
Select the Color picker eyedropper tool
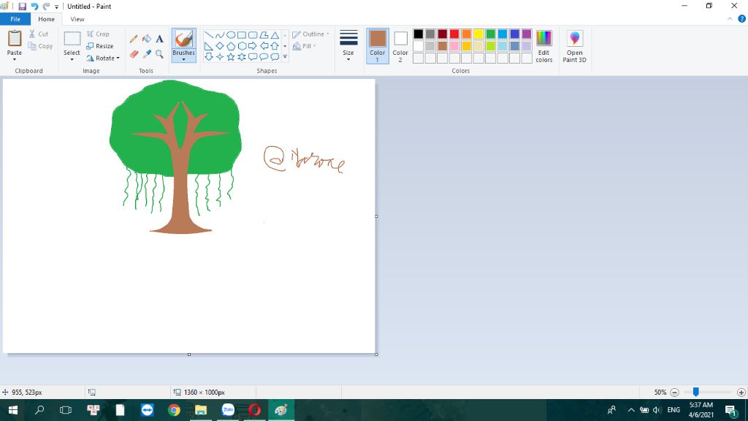147,54
